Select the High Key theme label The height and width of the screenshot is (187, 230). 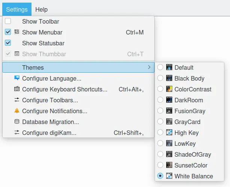click(186, 133)
